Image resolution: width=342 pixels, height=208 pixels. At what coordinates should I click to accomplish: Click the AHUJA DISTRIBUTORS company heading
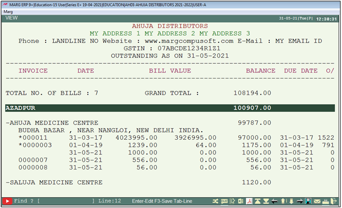pos(170,26)
